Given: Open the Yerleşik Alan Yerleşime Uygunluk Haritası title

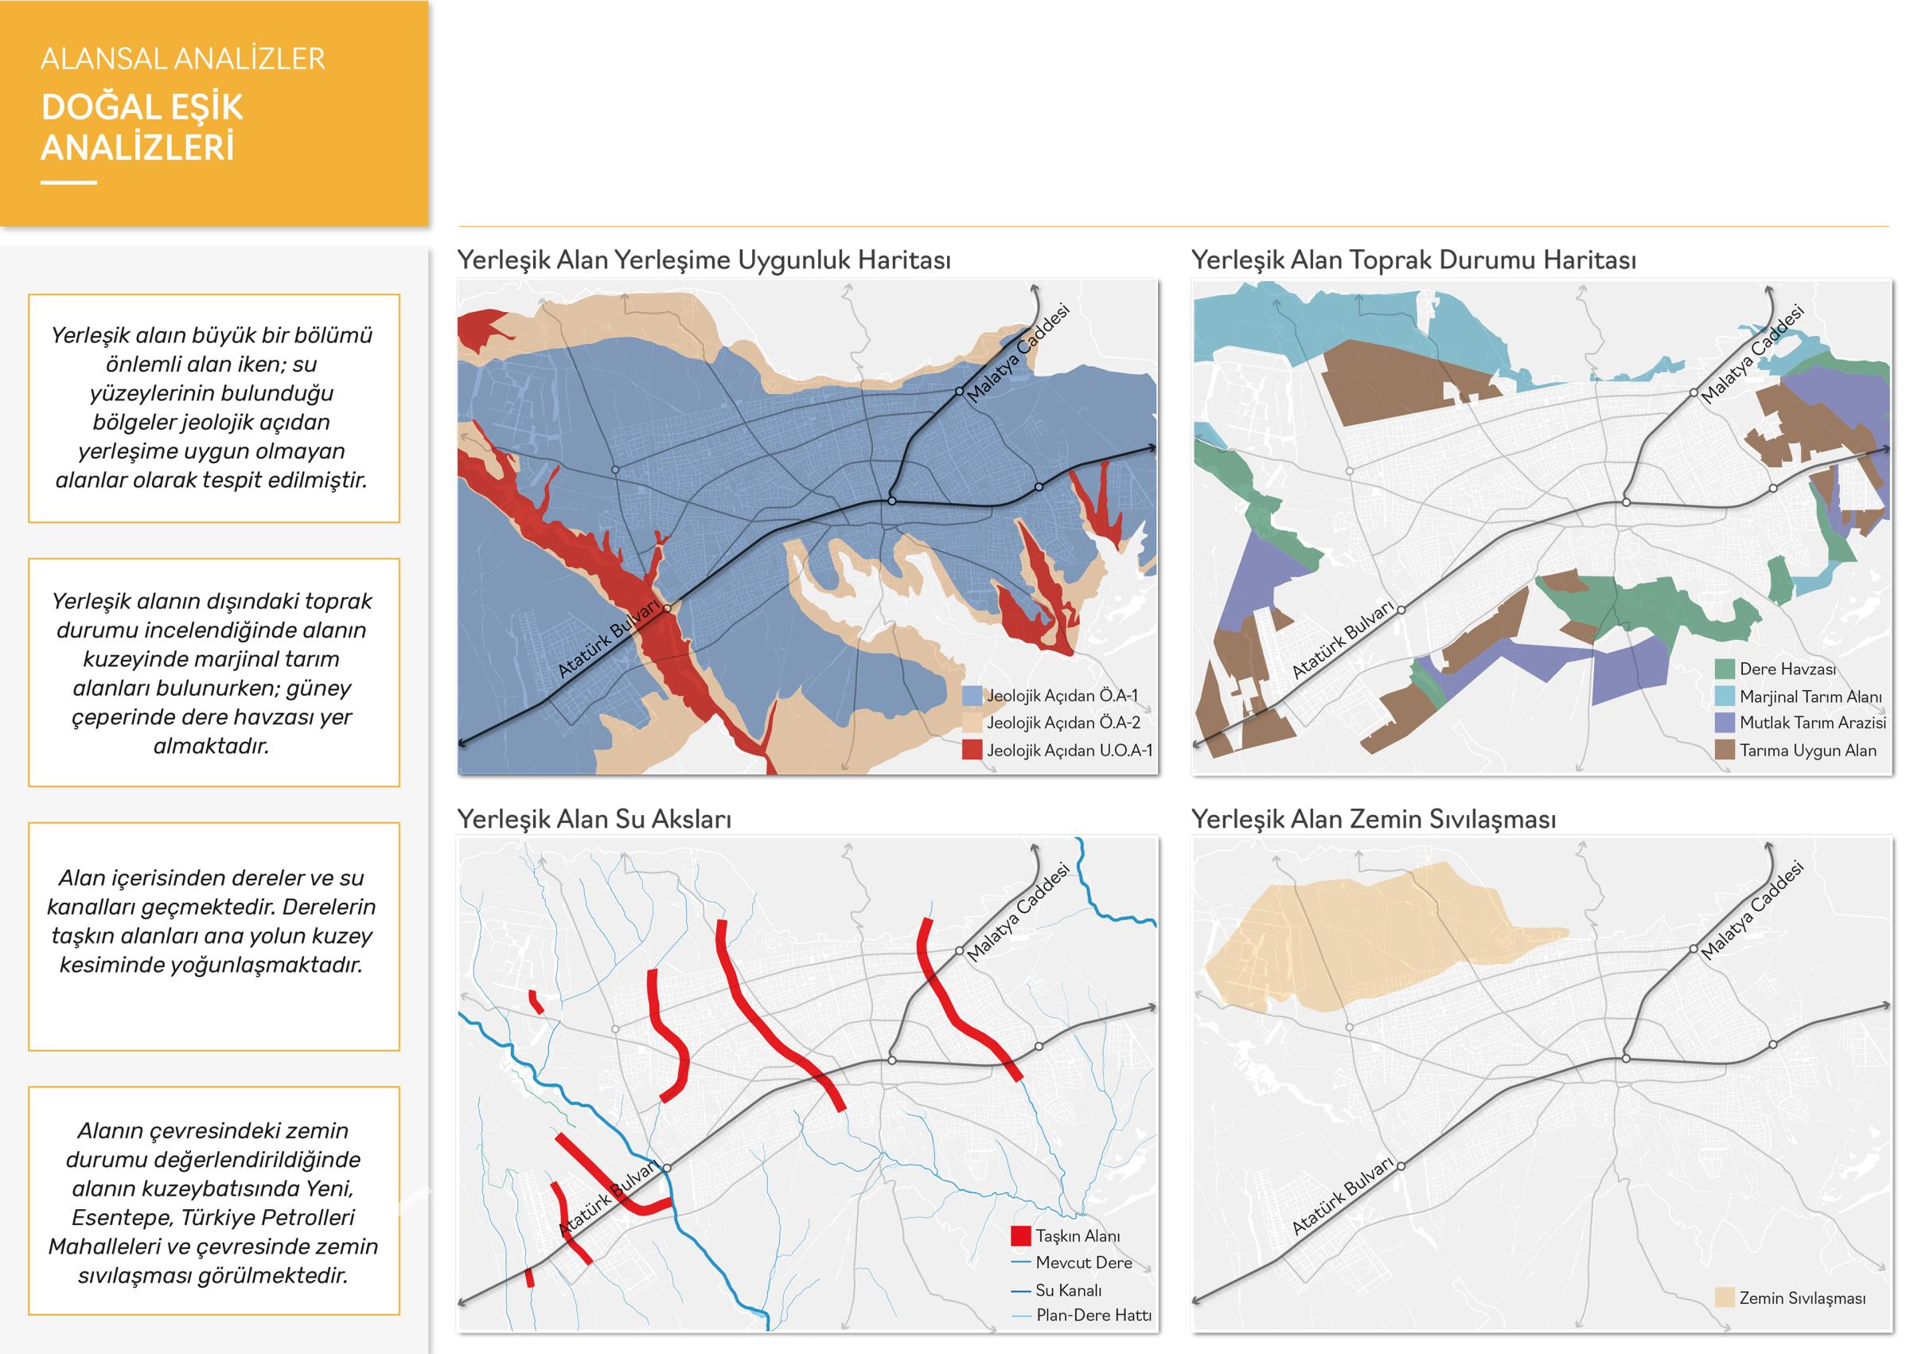Looking at the screenshot, I should (704, 260).
